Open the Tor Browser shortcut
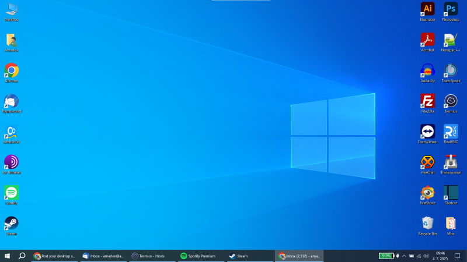Image resolution: width=467 pixels, height=262 pixels. click(x=11, y=162)
